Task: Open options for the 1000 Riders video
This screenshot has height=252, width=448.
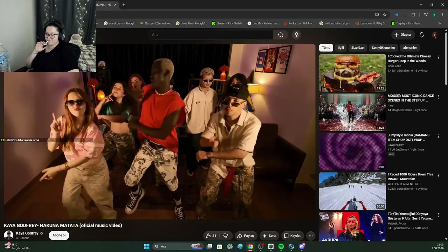Action: [438, 176]
